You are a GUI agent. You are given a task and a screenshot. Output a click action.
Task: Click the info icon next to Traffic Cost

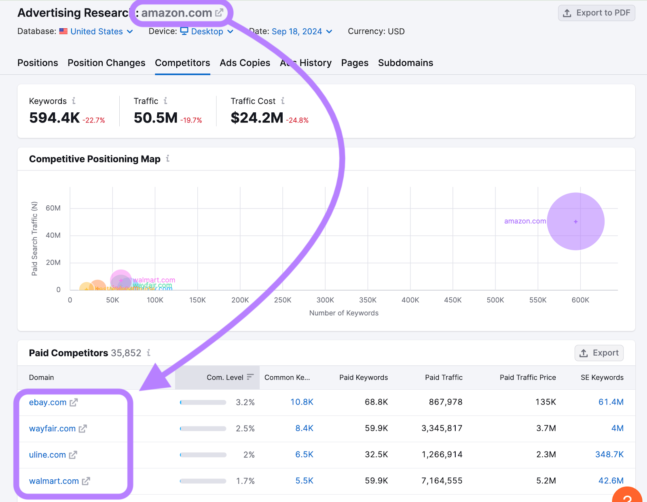[283, 101]
